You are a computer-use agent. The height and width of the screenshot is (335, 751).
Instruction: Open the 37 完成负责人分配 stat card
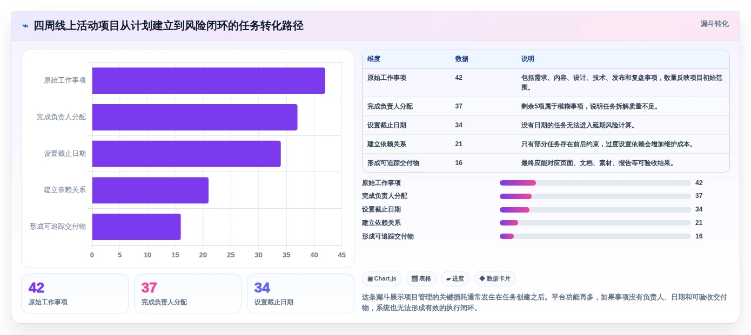coord(187,293)
